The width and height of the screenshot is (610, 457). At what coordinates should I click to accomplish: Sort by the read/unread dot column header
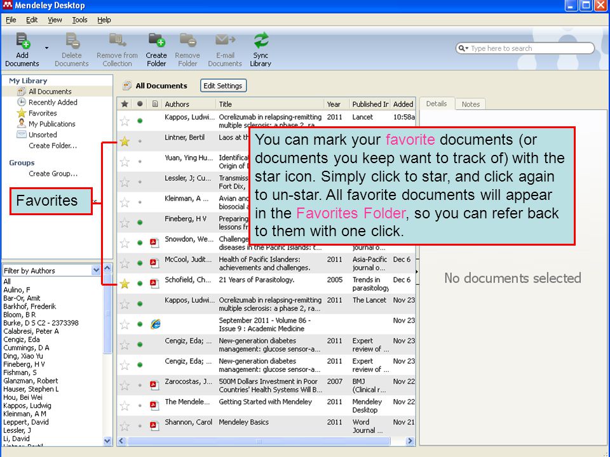pyautogui.click(x=140, y=103)
